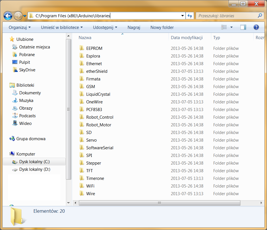Toggle the preview pane icon
267x230 pixels.
243,27
